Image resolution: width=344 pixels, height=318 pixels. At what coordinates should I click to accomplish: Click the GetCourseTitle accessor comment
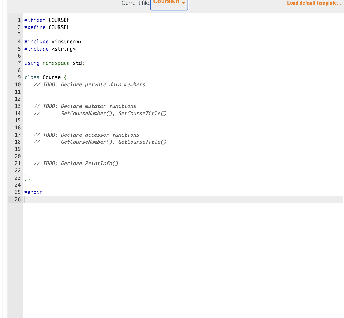pyautogui.click(x=100, y=142)
